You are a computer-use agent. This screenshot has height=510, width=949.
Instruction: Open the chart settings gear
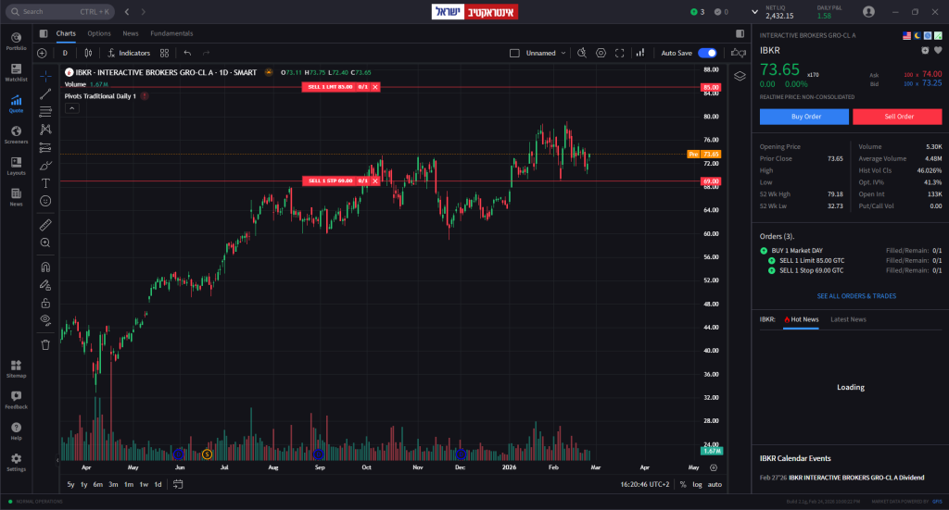coord(601,53)
